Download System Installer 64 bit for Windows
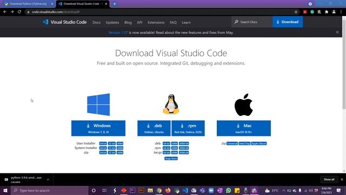 pyautogui.click(x=103, y=148)
